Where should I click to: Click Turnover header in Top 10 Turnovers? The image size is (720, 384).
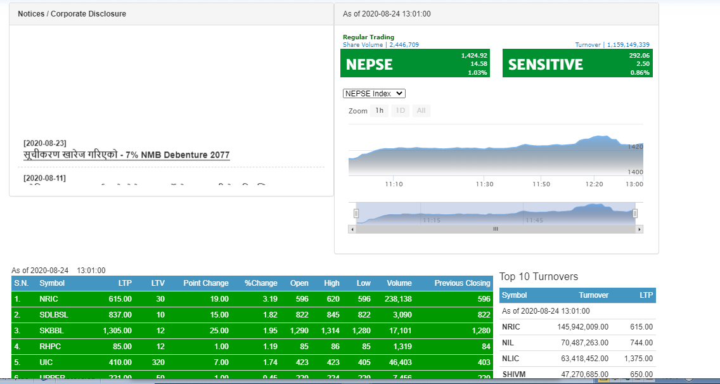coord(593,295)
